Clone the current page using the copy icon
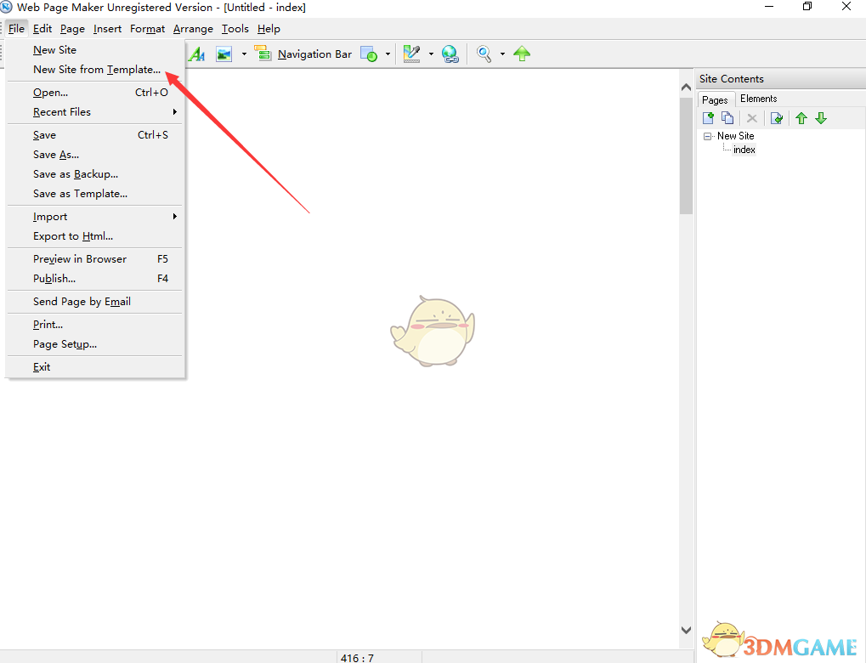866x663 pixels. [727, 117]
